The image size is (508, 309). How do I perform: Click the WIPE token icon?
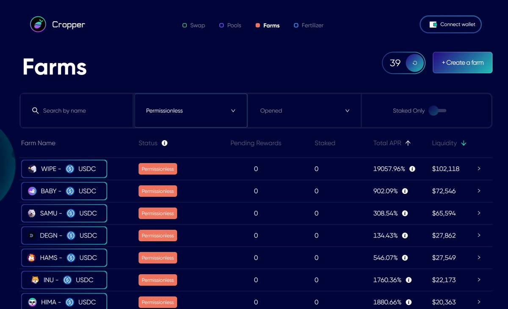click(x=32, y=169)
